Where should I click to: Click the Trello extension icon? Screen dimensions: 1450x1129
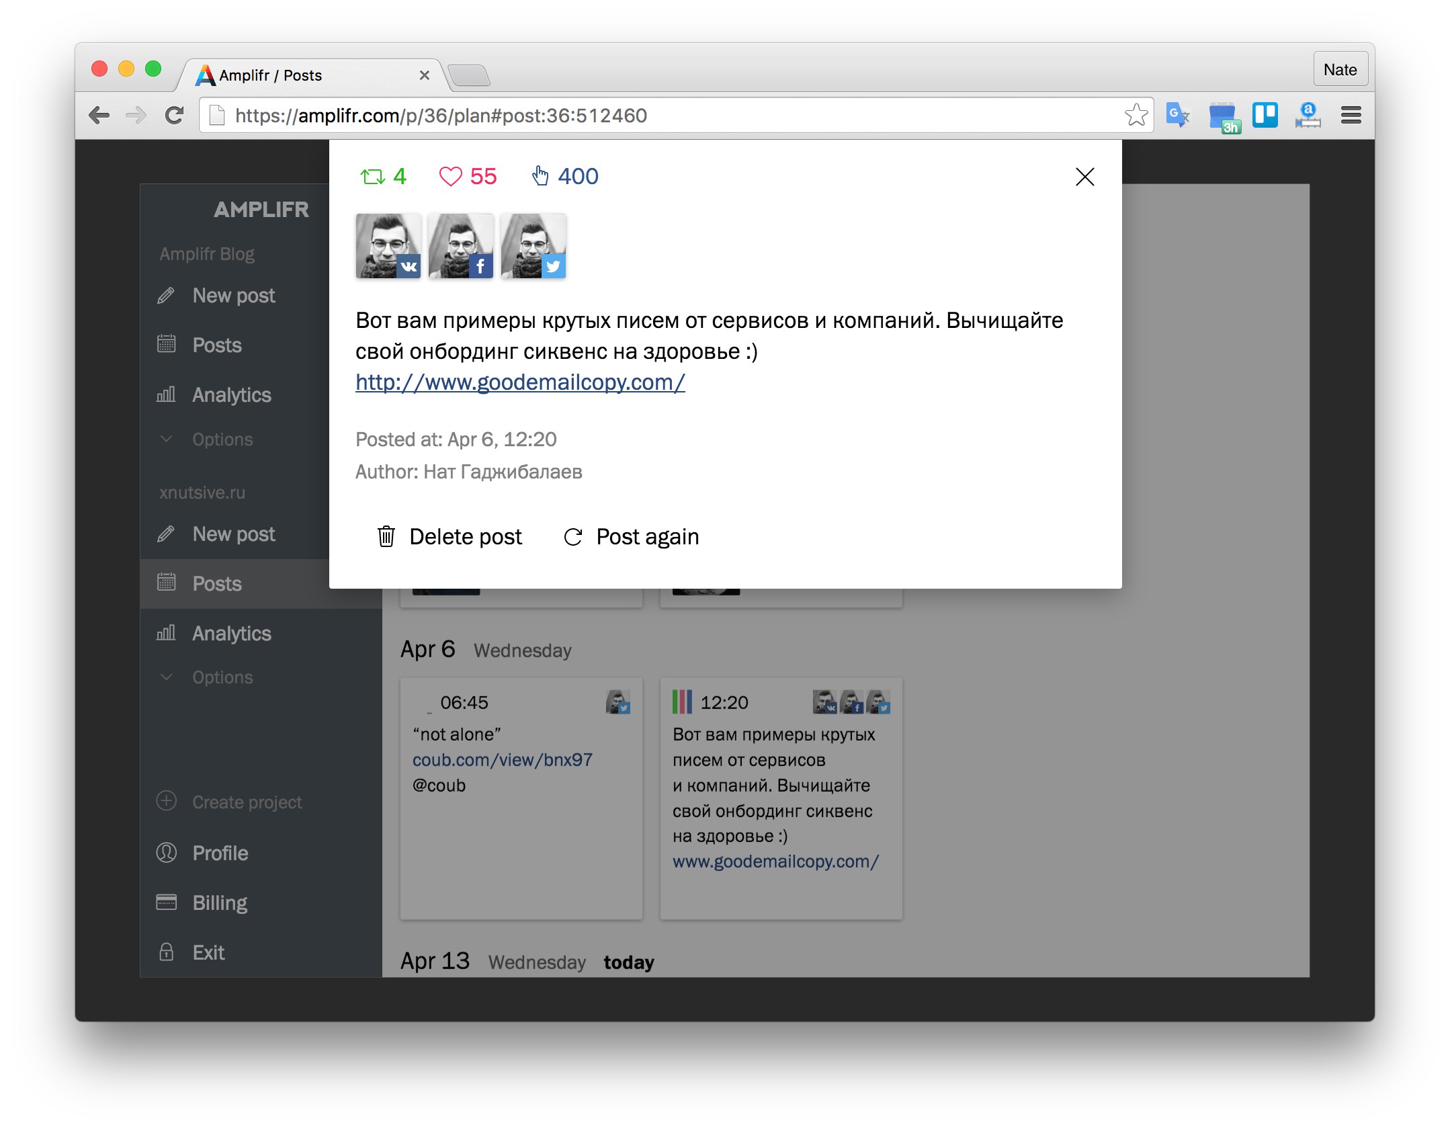click(x=1265, y=115)
